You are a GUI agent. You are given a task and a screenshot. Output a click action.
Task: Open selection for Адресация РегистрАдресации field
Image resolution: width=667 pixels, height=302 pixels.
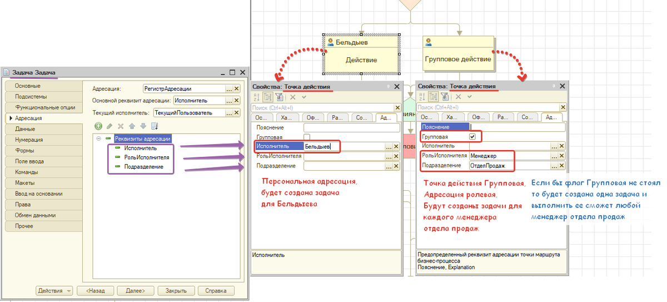click(229, 88)
